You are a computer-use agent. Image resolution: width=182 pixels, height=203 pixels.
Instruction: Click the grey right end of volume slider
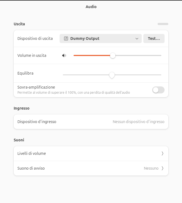click(x=158, y=55)
